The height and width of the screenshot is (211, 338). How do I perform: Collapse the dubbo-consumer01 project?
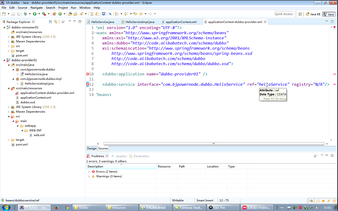[x=4, y=27]
